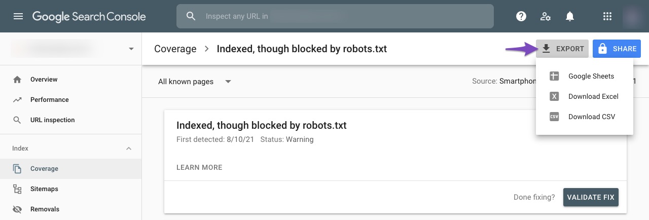Click the Validate Fix button
649x220 pixels.
[x=591, y=197]
